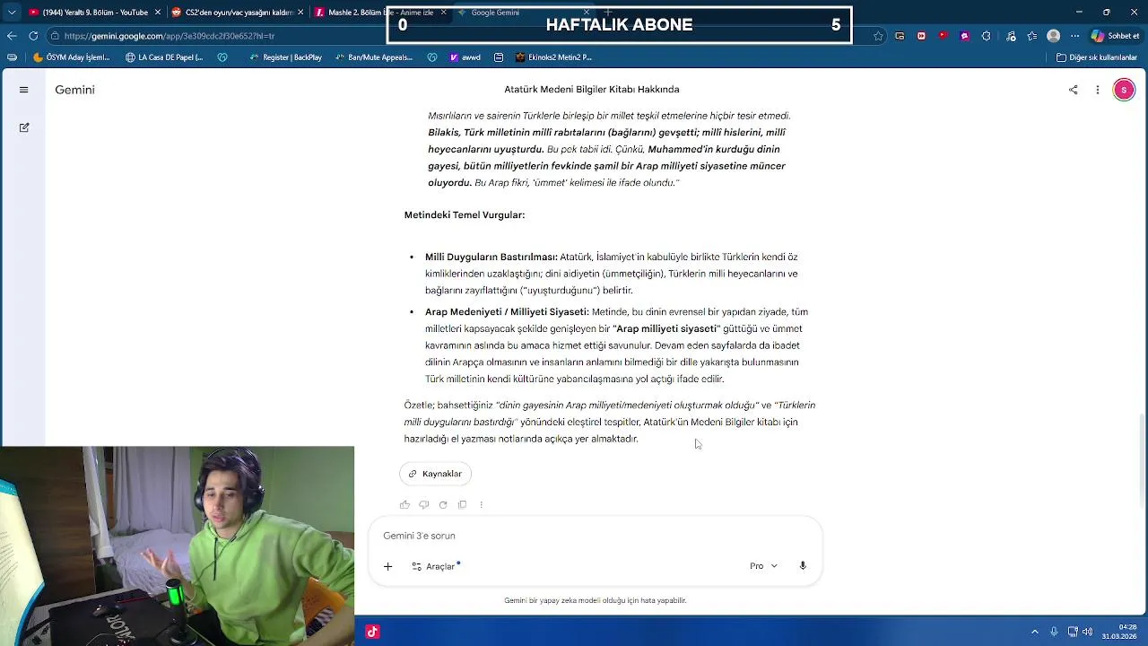Activate the microphone voice input

803,566
